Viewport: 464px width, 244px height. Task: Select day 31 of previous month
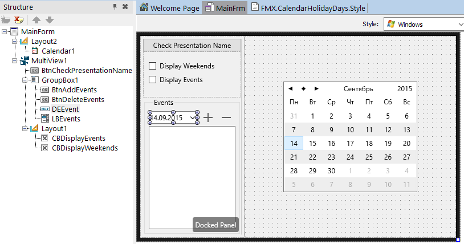click(294, 116)
